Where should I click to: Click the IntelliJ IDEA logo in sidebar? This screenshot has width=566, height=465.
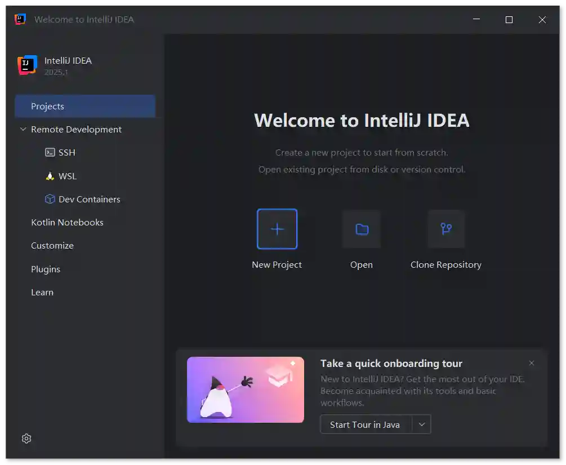(x=26, y=65)
